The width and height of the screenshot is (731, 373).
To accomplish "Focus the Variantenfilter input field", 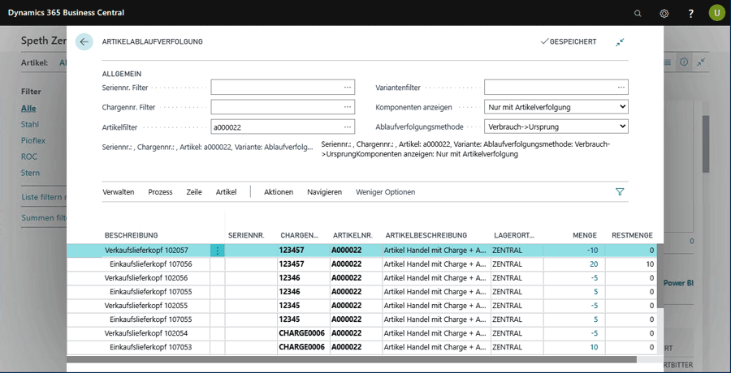I will (556, 87).
